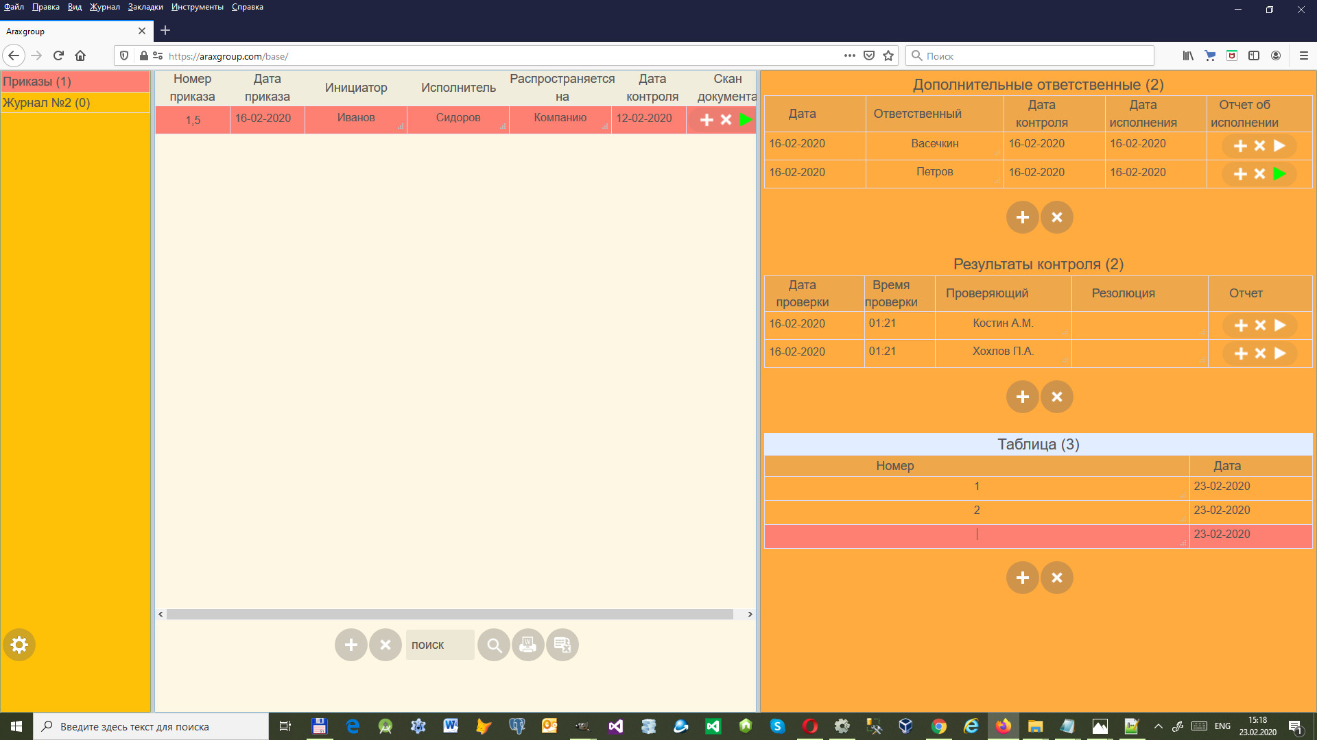Open green play arrow in Петров row

tap(1279, 174)
